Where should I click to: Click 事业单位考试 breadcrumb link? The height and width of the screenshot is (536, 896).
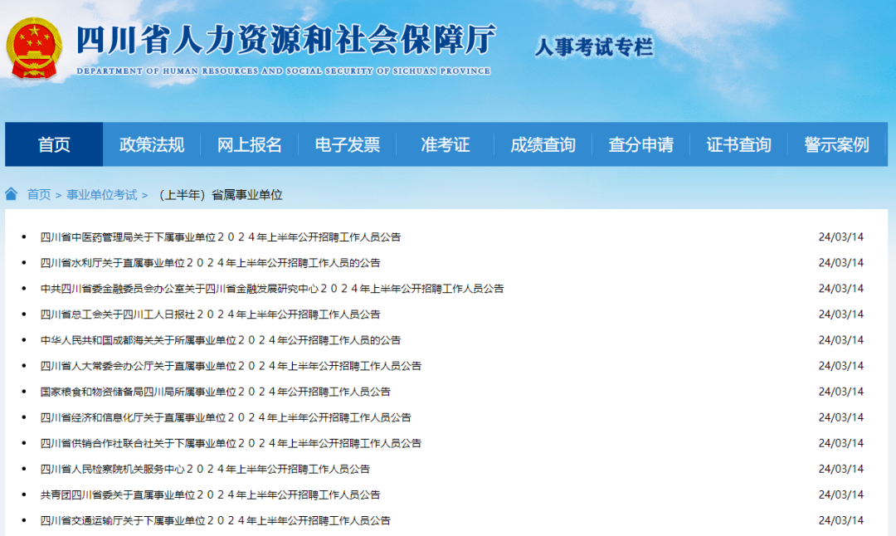click(x=102, y=195)
